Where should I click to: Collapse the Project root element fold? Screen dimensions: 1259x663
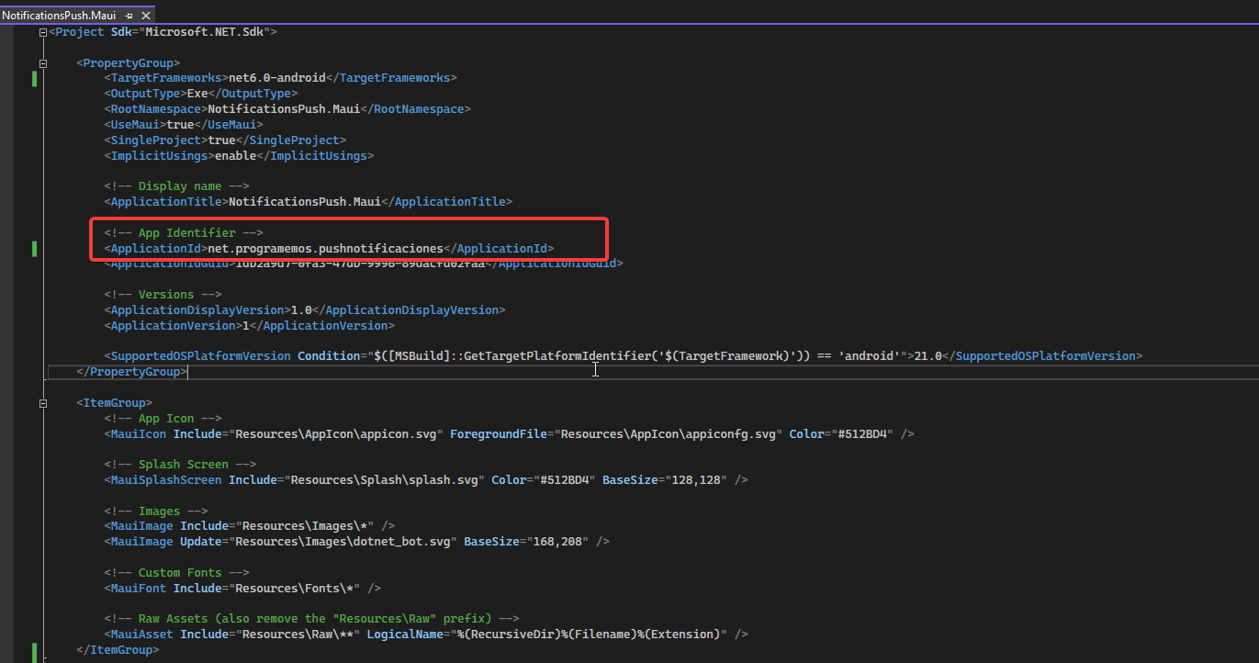(x=42, y=31)
